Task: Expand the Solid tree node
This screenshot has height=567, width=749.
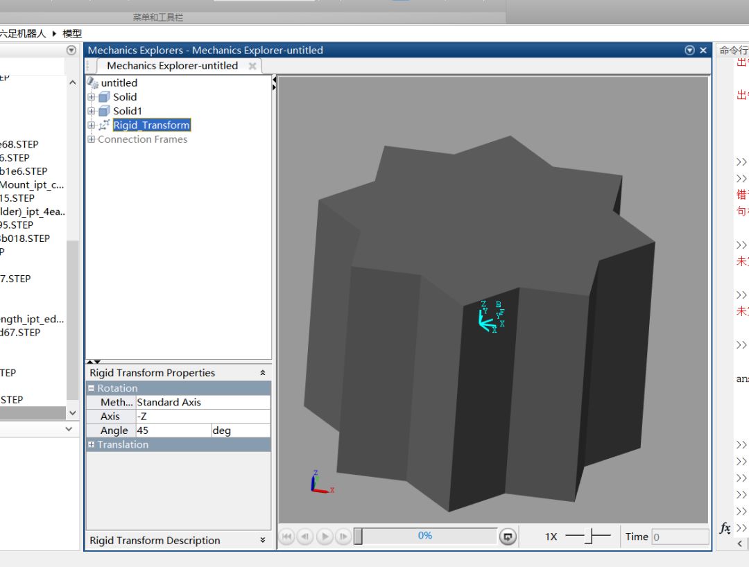Action: [91, 97]
